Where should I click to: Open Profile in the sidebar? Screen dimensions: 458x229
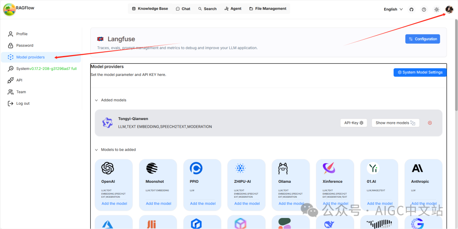(41, 34)
